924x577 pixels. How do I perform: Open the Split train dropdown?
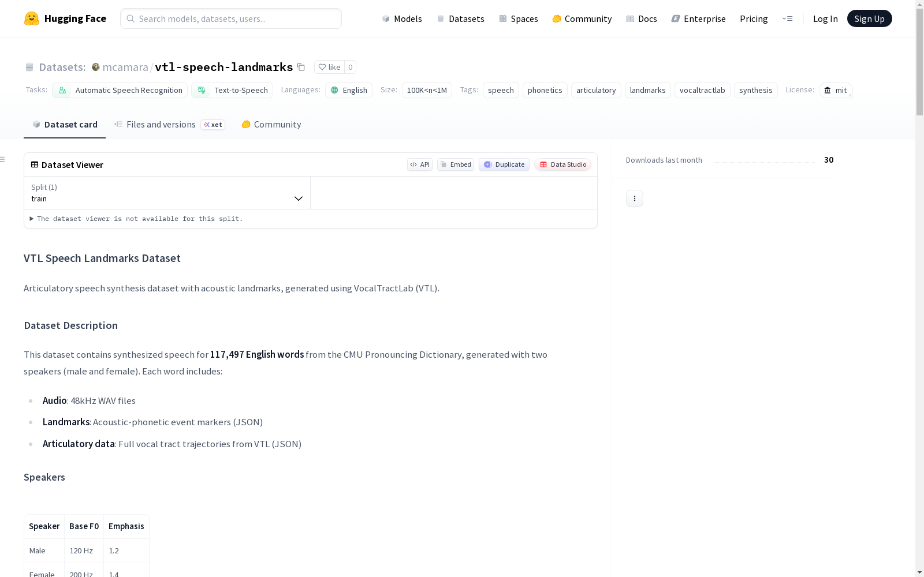coord(167,193)
